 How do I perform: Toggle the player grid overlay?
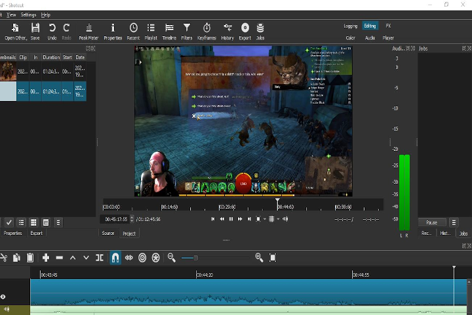pos(271,219)
